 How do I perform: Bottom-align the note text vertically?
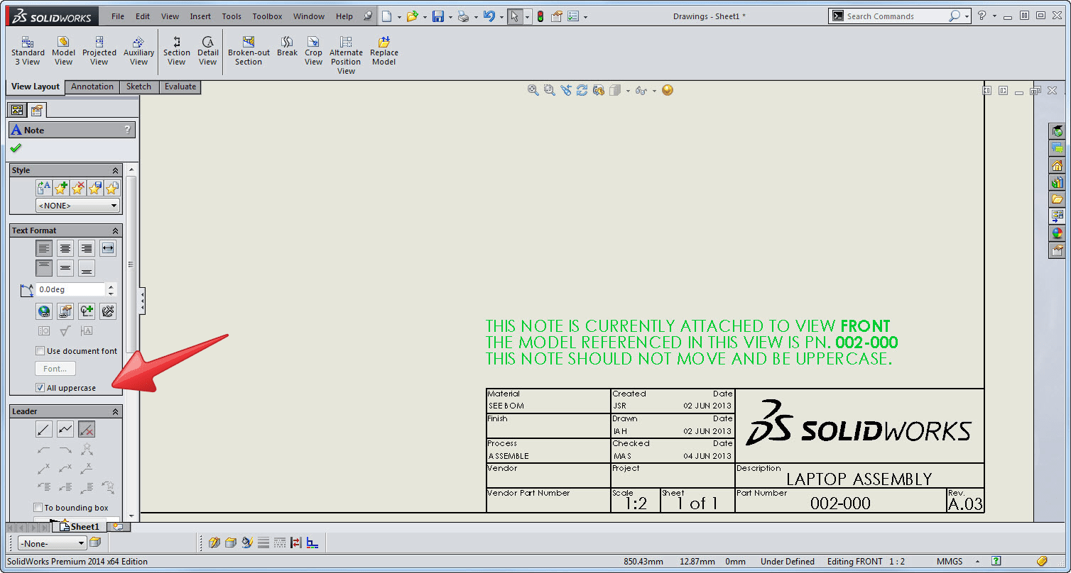(x=87, y=268)
